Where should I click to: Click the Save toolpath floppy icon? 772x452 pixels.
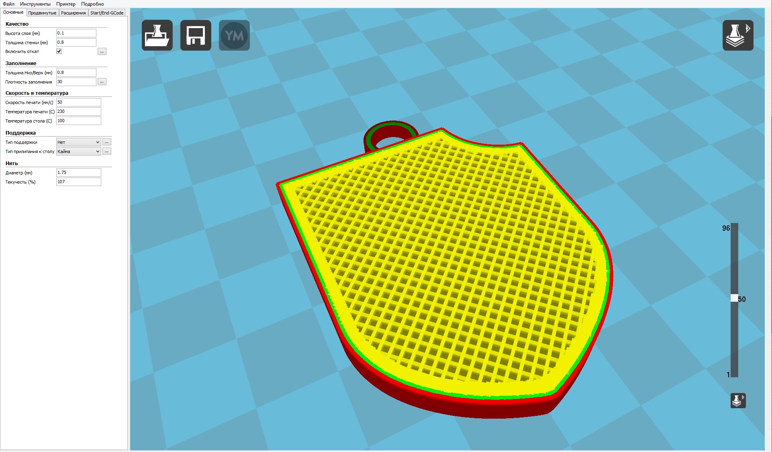196,35
